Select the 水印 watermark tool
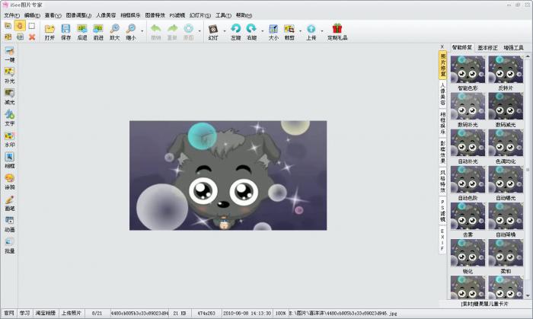Image resolution: width=533 pixels, height=319 pixels. click(9, 139)
